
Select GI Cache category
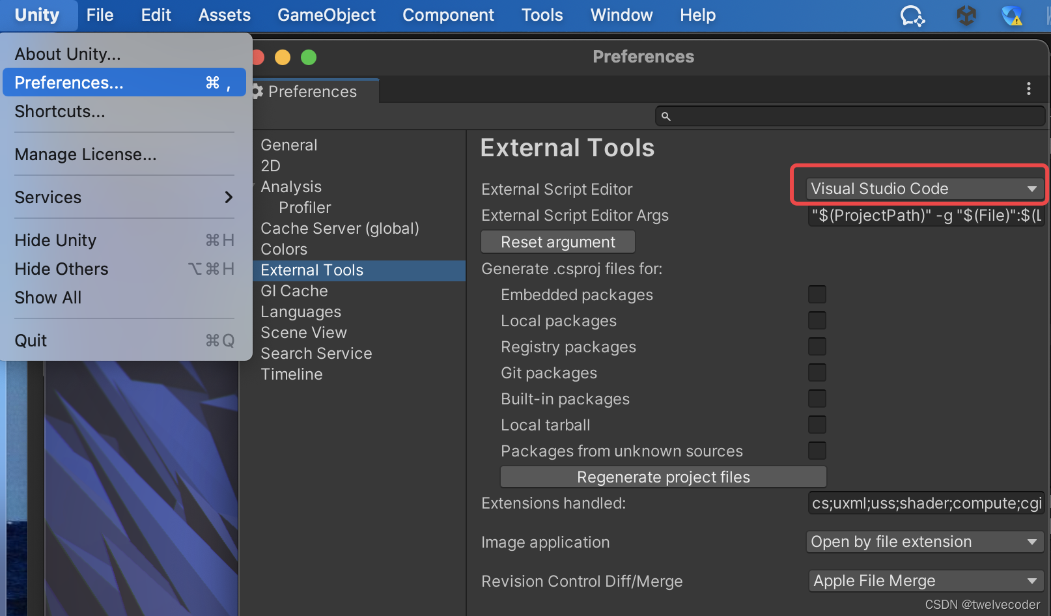(x=294, y=291)
